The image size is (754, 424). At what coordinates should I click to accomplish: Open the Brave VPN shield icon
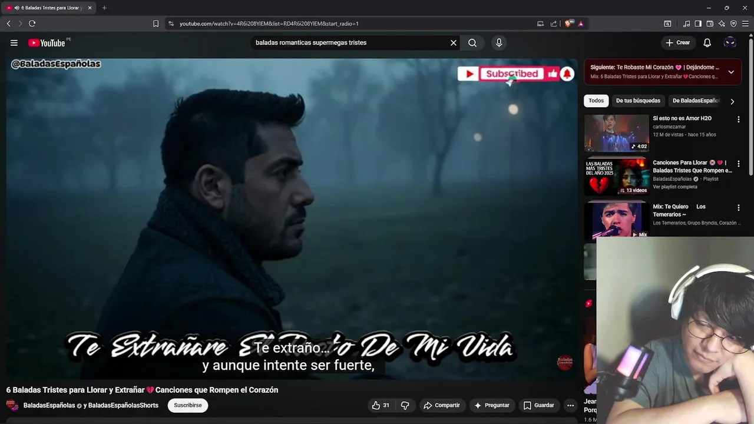733,24
